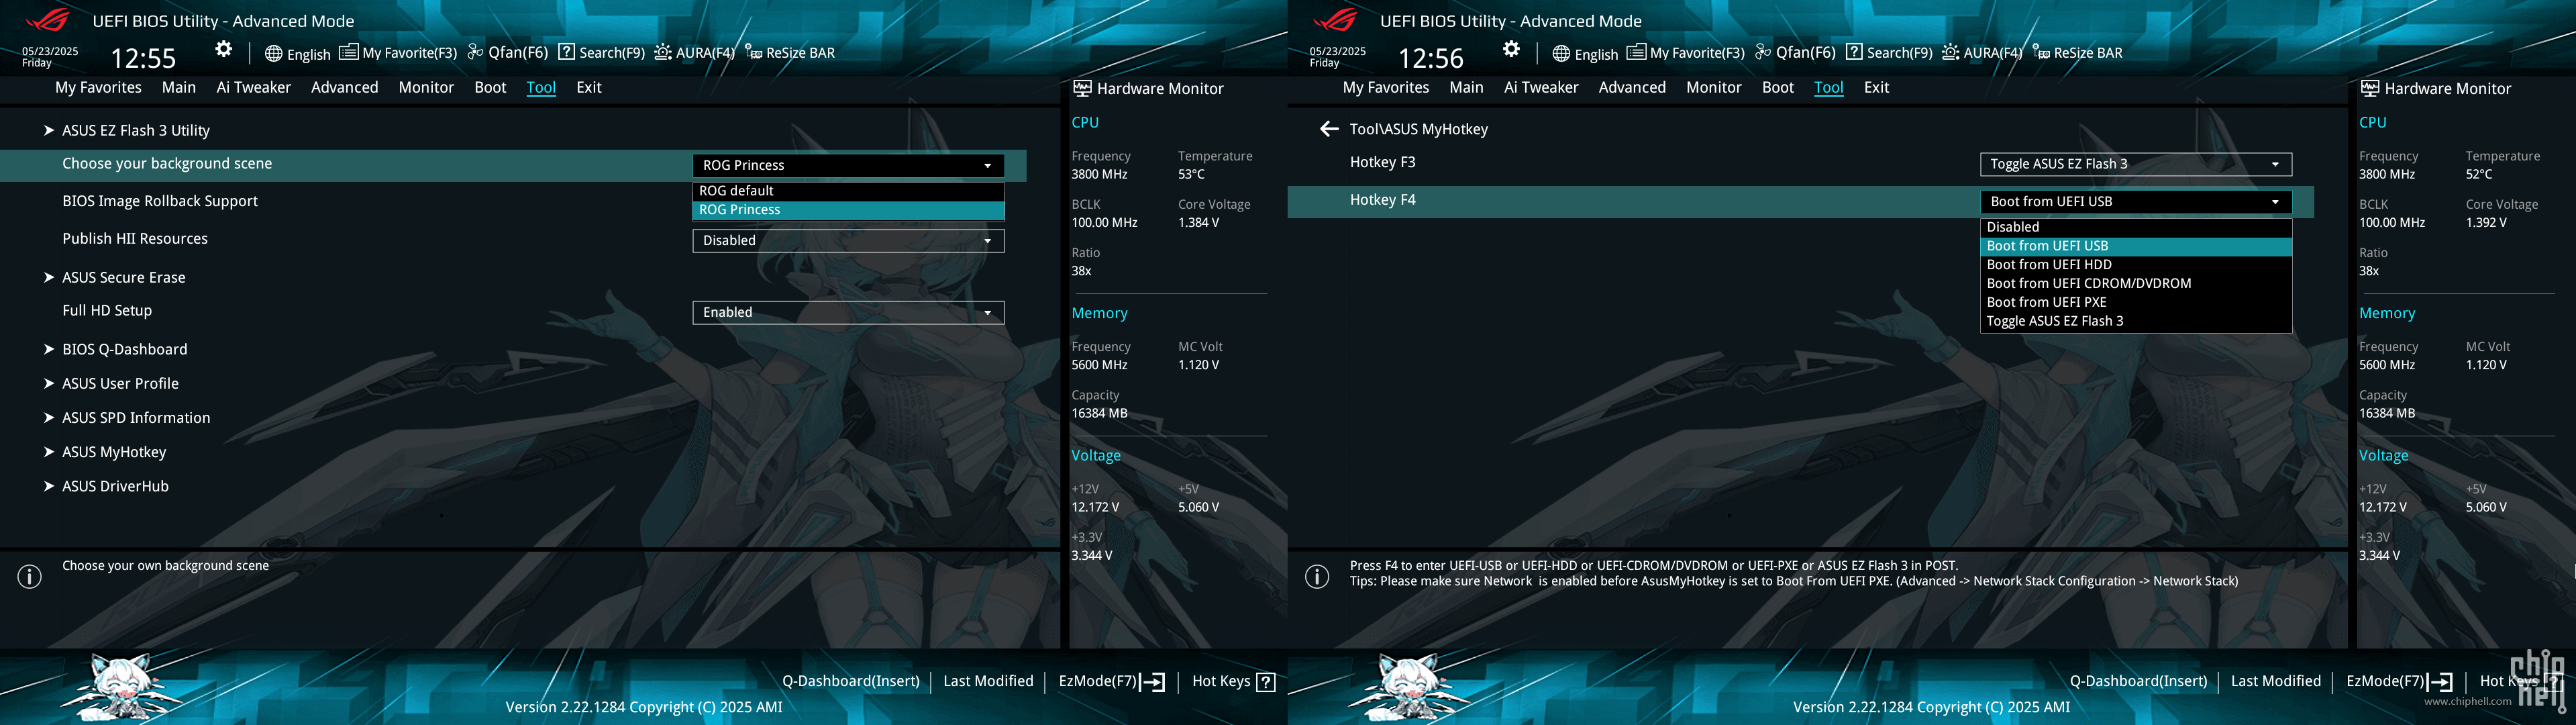Click the back arrow beside Tool\ASUS MyHotkey
The image size is (2576, 725).
pos(1329,129)
